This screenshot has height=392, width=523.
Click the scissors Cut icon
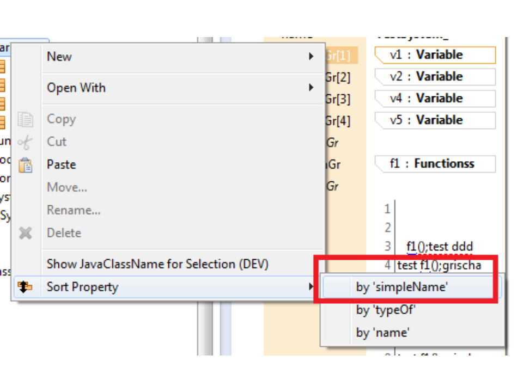click(x=25, y=142)
